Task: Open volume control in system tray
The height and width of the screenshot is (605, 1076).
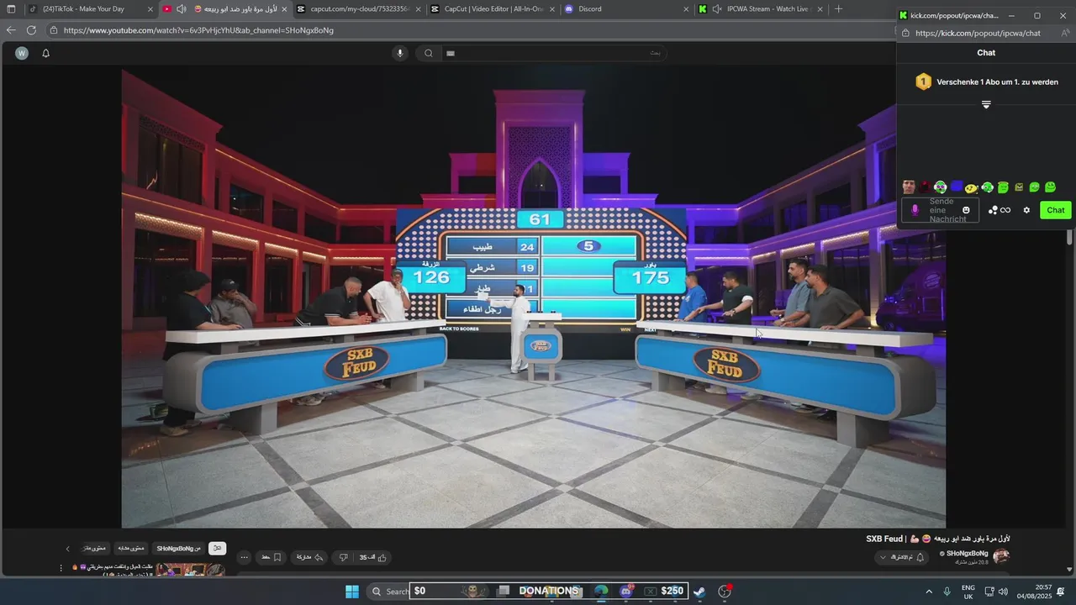Action: [x=1003, y=592]
